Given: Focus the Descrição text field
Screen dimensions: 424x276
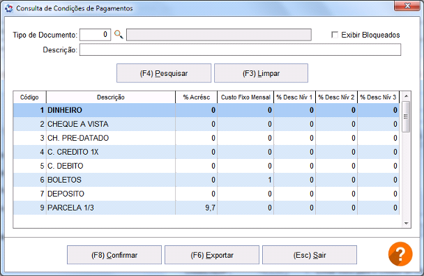Looking at the screenshot, I should (240, 49).
